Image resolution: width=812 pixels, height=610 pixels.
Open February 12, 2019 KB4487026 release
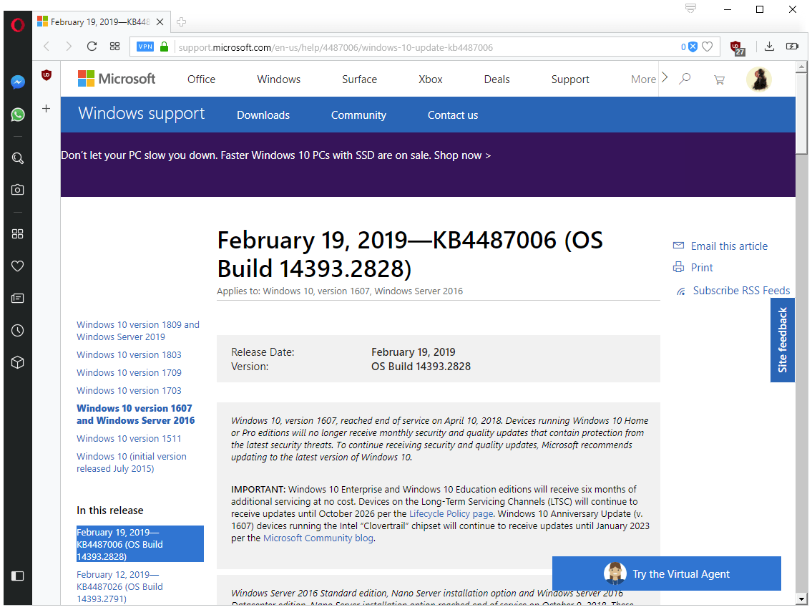(x=119, y=586)
